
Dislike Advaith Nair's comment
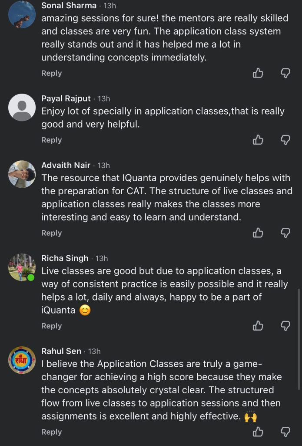(x=285, y=233)
